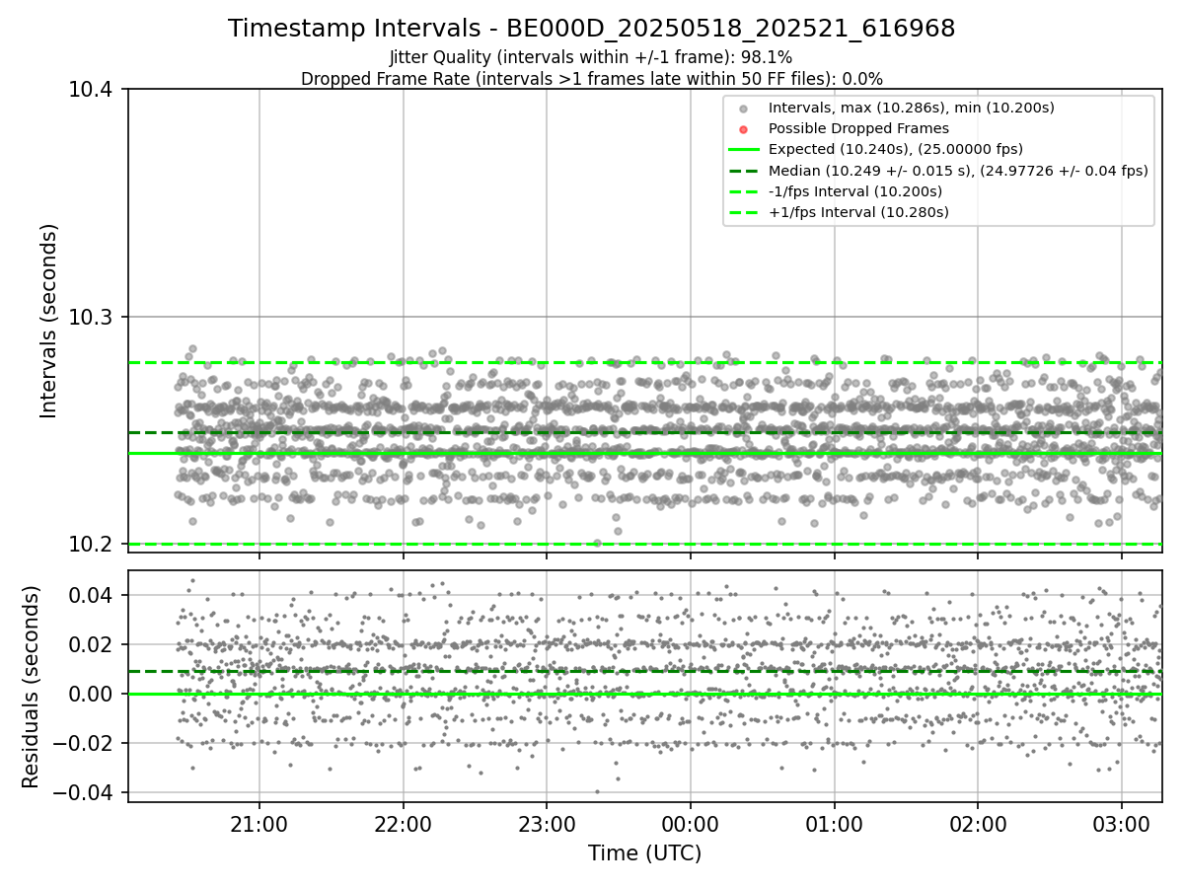Click the dark green dashed line sample beside 'Median' in legend
This screenshot has width=1184, height=888.
pyautogui.click(x=744, y=171)
